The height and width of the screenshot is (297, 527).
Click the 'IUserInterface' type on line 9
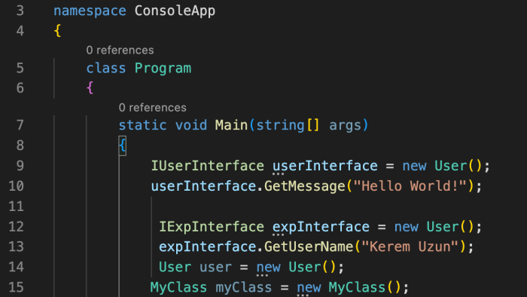point(207,166)
